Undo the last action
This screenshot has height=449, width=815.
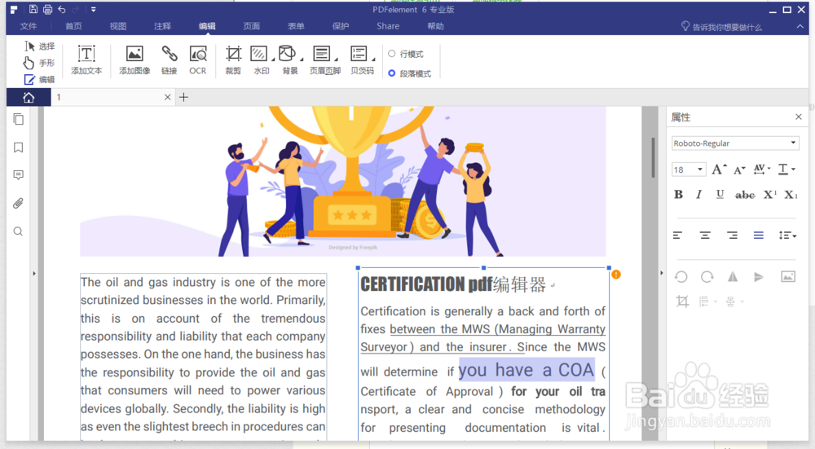pyautogui.click(x=62, y=9)
